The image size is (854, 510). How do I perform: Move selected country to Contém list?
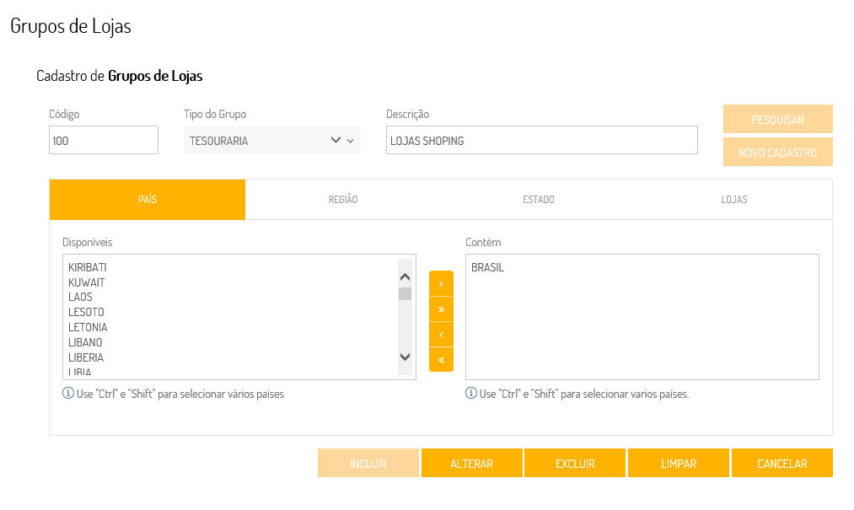[x=441, y=284]
